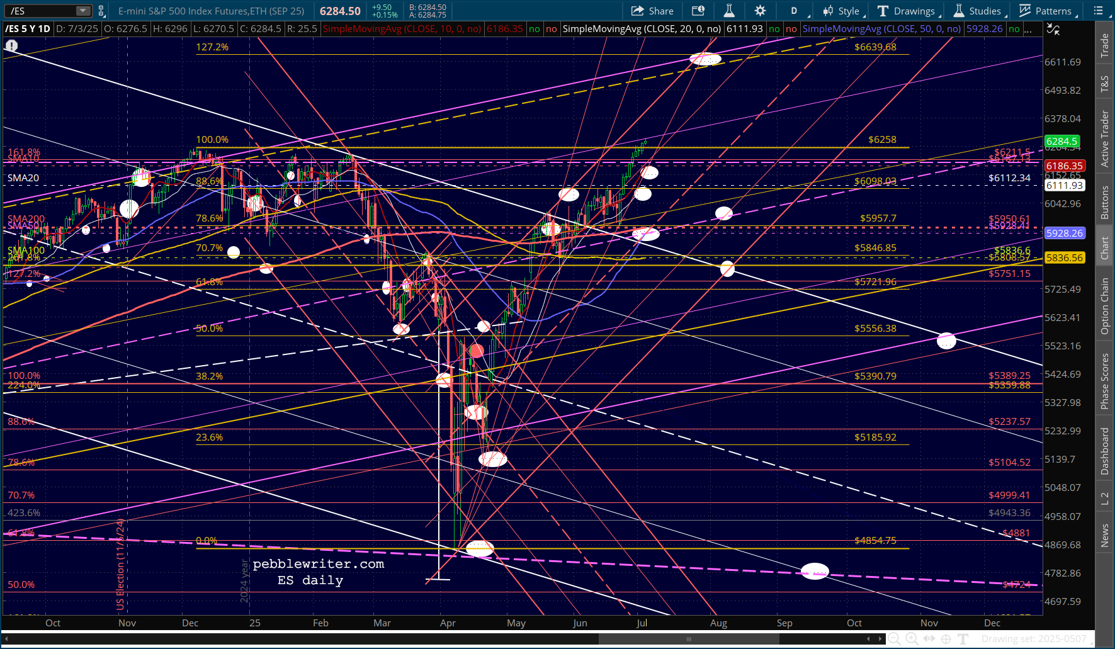This screenshot has width=1115, height=649.
Task: Open the Drawing set: 2025-0507 selector
Action: click(1034, 639)
